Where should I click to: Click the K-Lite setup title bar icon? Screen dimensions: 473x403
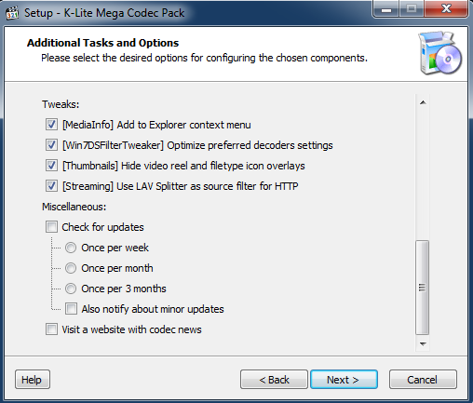[x=12, y=13]
